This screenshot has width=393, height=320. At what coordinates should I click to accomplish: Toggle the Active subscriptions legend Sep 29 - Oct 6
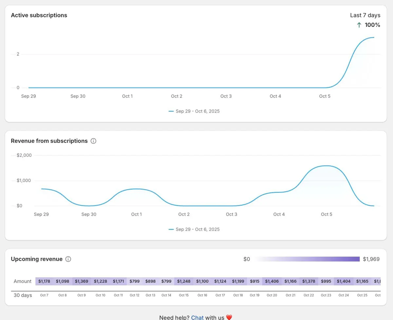click(194, 111)
